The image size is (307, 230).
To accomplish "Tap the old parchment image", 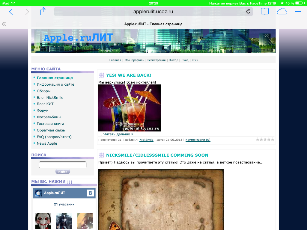I will (x=161, y=199).
